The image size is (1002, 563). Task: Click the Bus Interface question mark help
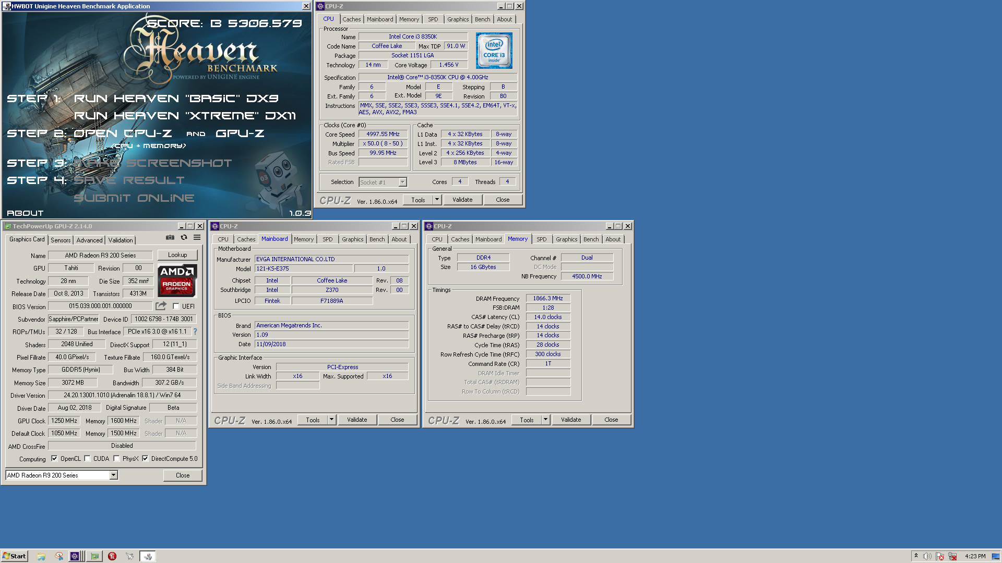click(195, 332)
